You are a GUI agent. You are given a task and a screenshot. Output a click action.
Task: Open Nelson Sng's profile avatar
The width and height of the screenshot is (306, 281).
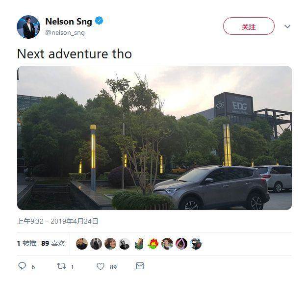click(28, 27)
